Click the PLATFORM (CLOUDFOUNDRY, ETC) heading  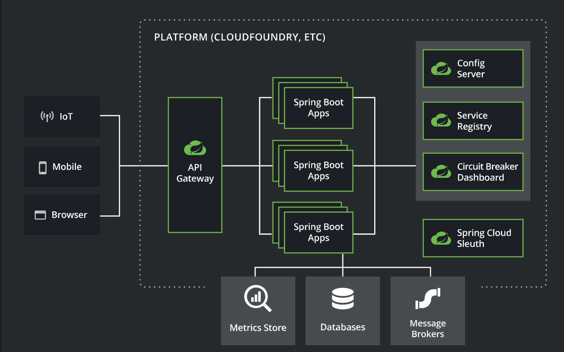pyautogui.click(x=240, y=37)
